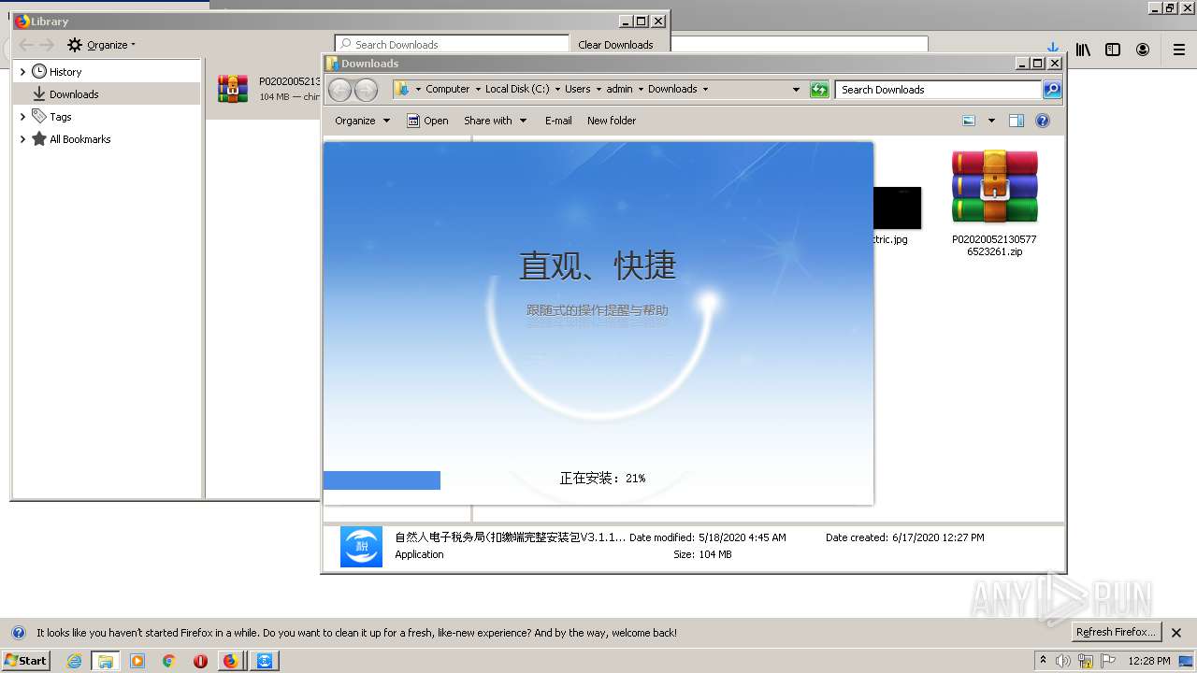Open the Share with dropdown
The image size is (1197, 673).
click(x=495, y=121)
